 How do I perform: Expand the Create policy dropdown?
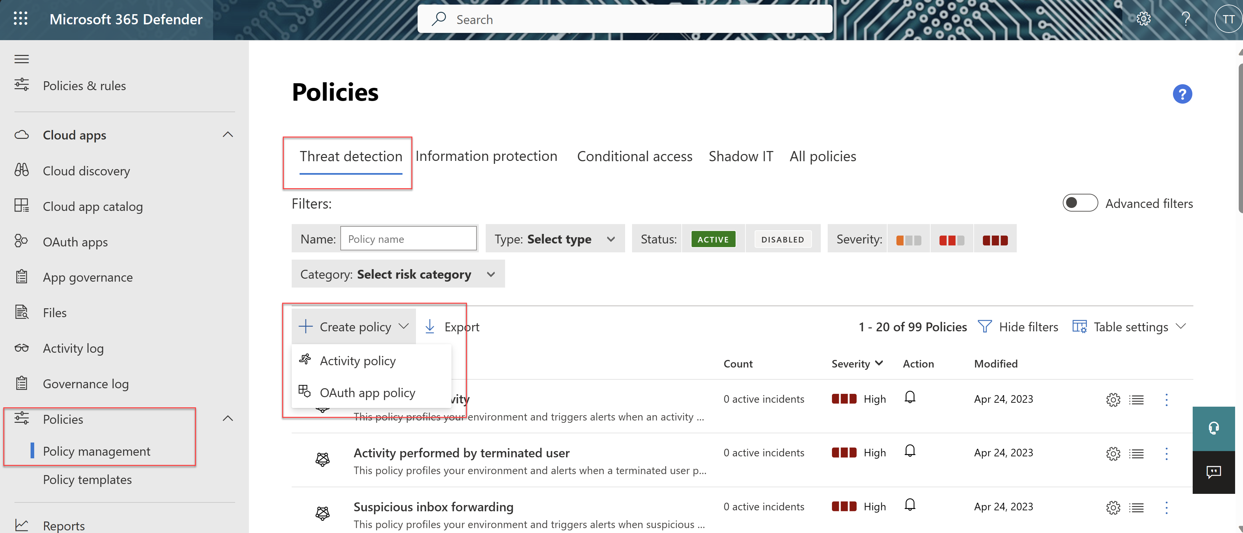click(404, 326)
